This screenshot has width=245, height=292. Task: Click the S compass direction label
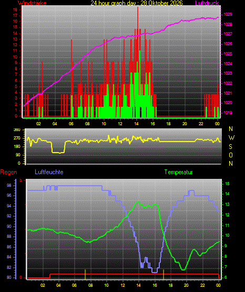230,147
